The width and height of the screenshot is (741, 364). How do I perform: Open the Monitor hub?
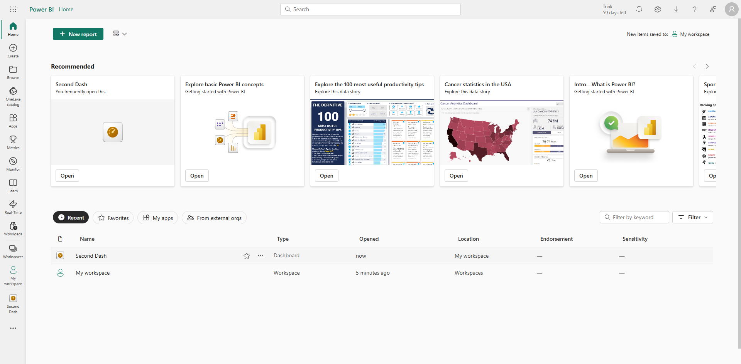tap(13, 164)
